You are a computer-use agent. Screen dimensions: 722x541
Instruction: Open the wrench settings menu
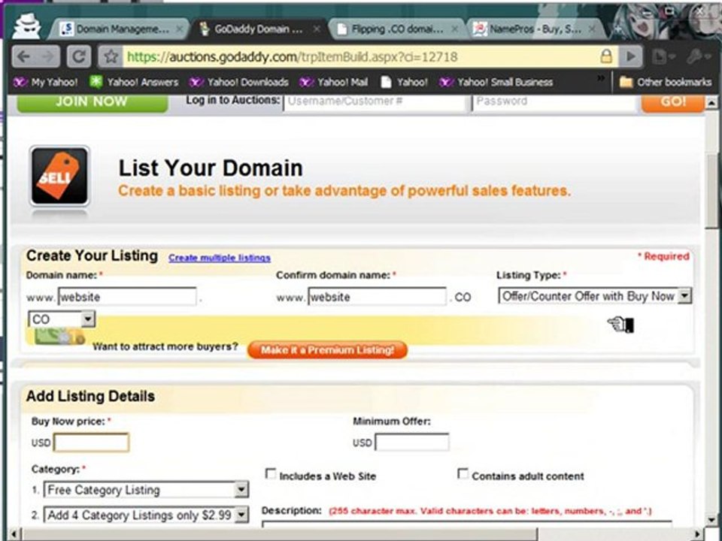click(697, 56)
